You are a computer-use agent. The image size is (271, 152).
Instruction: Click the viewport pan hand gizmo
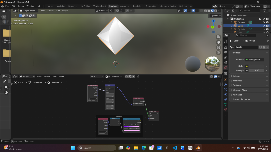[218, 42]
